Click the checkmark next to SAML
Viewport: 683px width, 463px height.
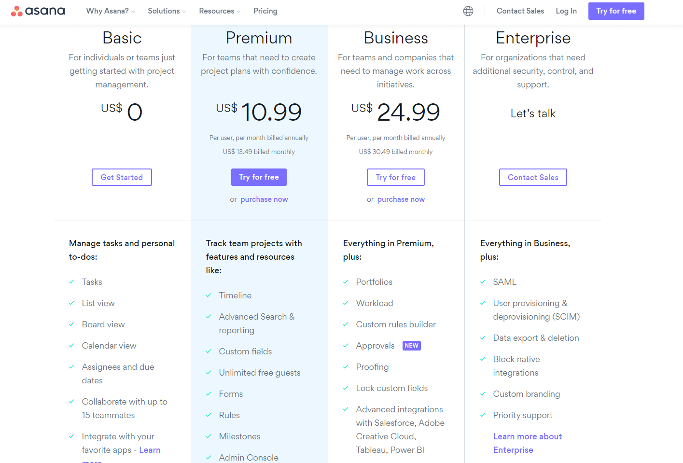(483, 281)
